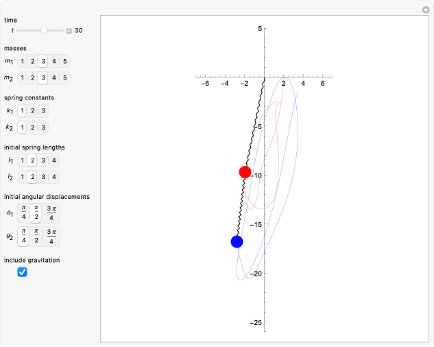Set spring constant k1 to 2
The image size is (434, 347).
(x=33, y=111)
